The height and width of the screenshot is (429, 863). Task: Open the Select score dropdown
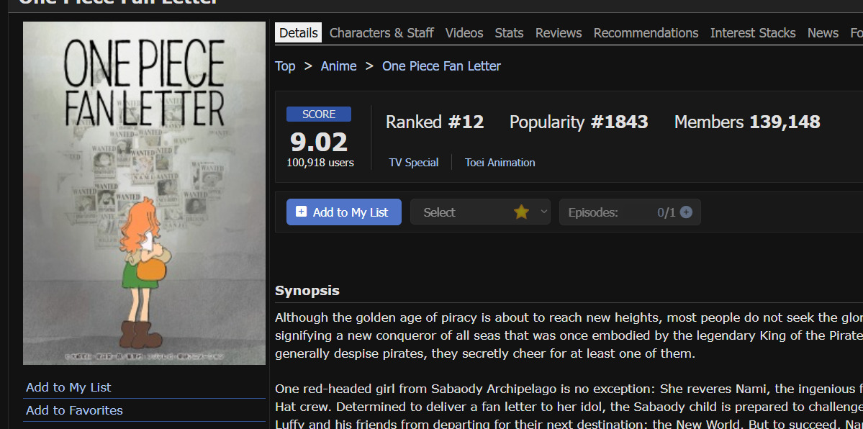(479, 212)
